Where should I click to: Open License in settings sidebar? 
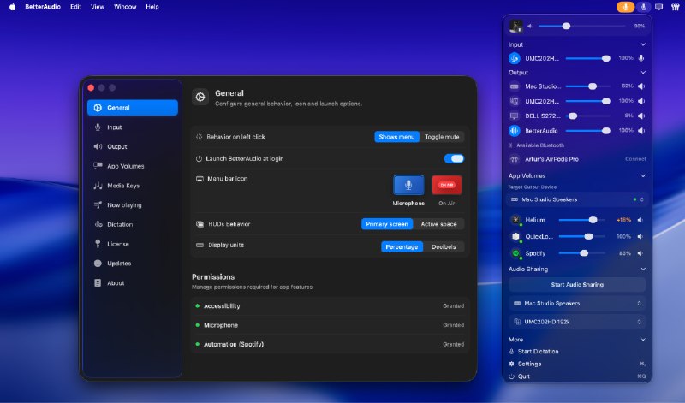(x=133, y=244)
